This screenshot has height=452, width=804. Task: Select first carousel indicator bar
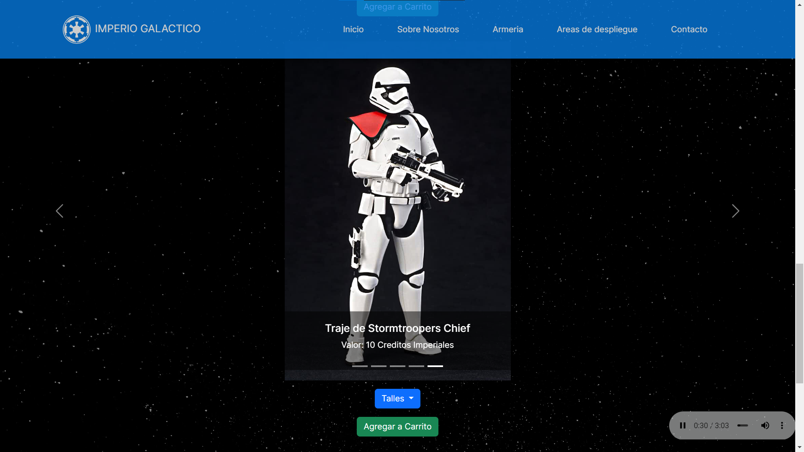pyautogui.click(x=360, y=366)
